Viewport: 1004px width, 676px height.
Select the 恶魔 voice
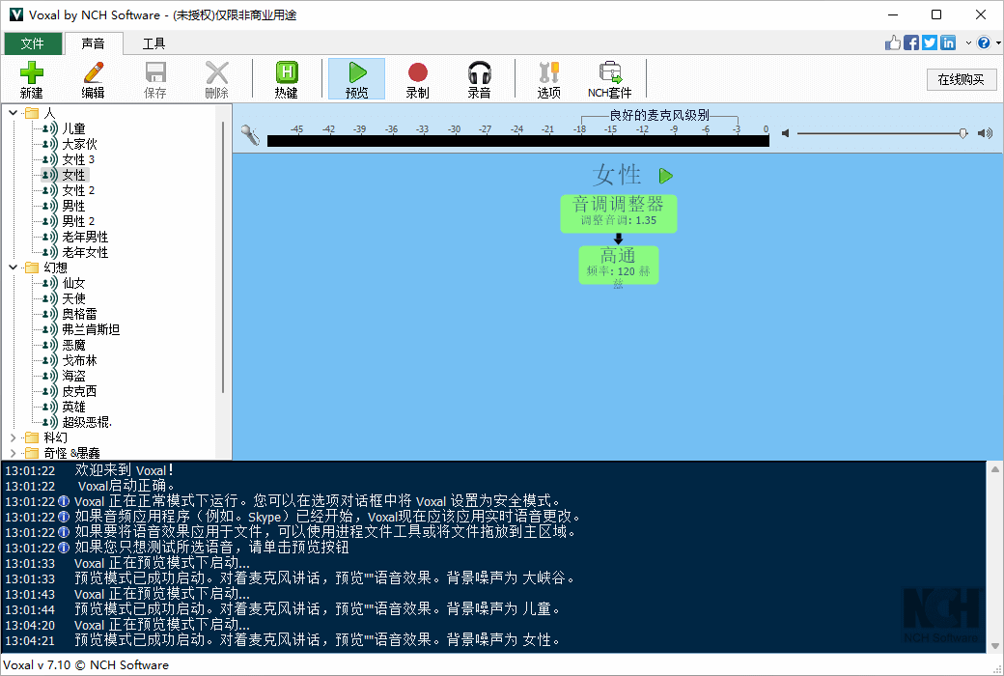[x=73, y=345]
